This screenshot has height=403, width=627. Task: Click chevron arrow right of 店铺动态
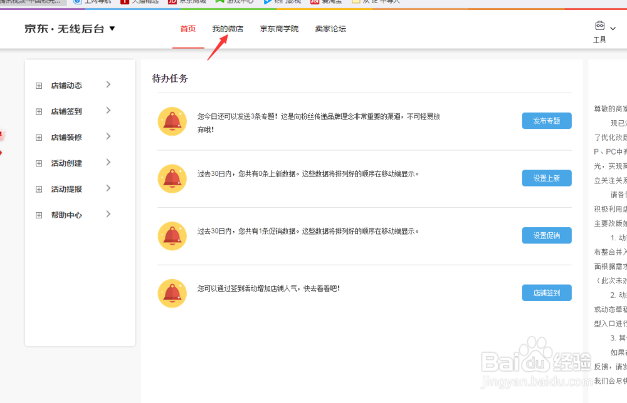coord(108,84)
